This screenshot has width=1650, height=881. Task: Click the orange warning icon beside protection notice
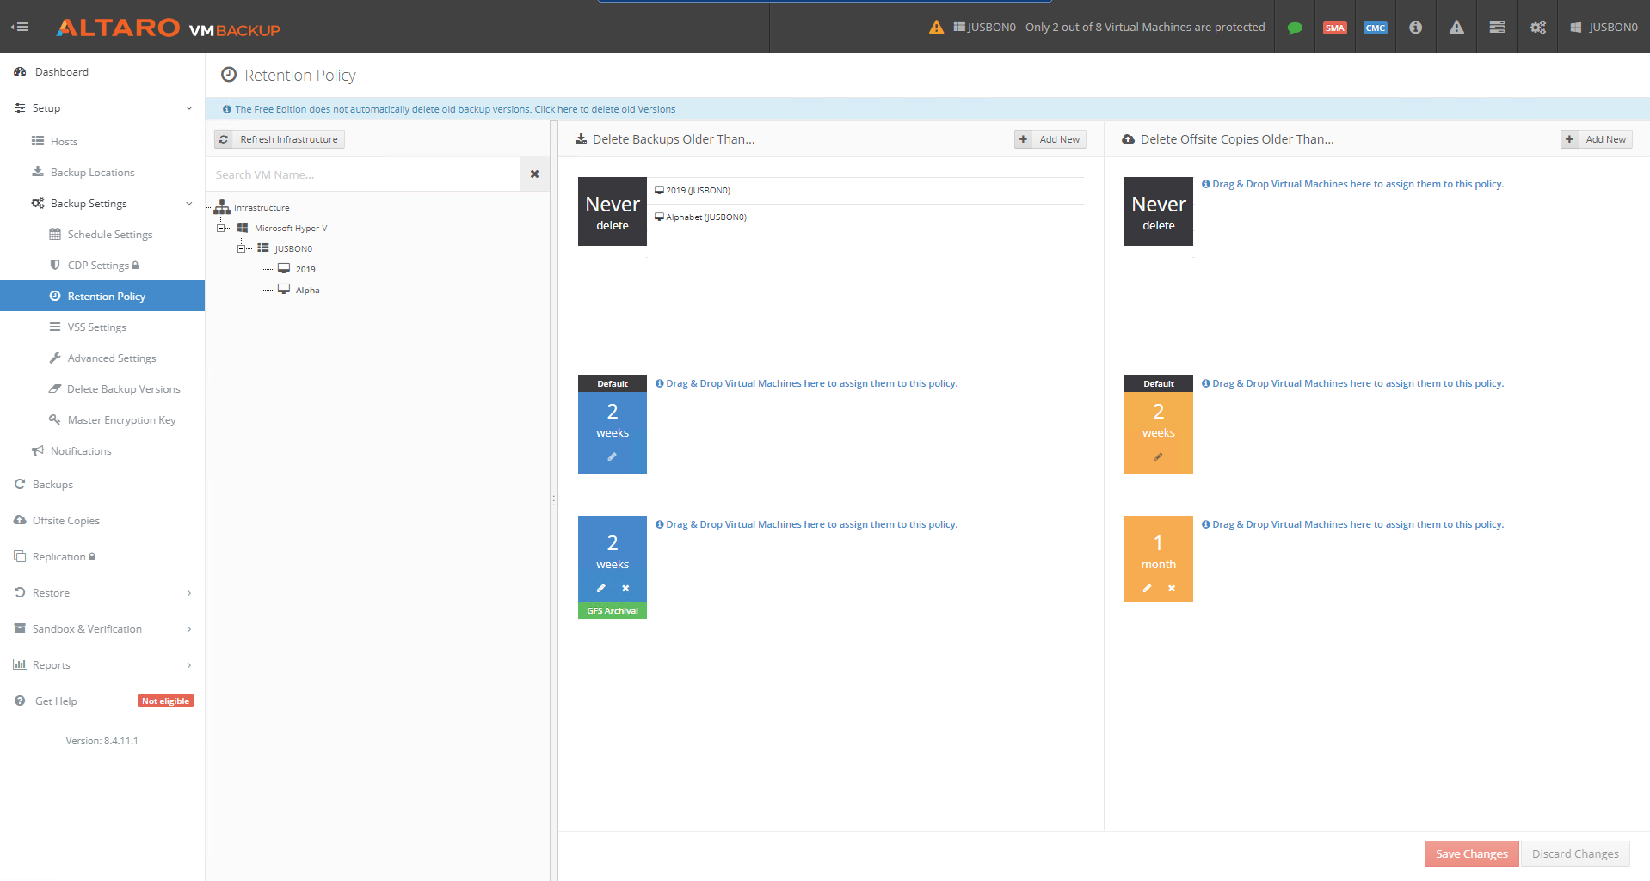tap(936, 28)
